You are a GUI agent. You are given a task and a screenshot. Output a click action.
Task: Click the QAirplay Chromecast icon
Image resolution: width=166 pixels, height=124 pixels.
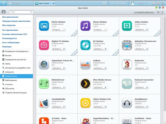(x=127, y=45)
